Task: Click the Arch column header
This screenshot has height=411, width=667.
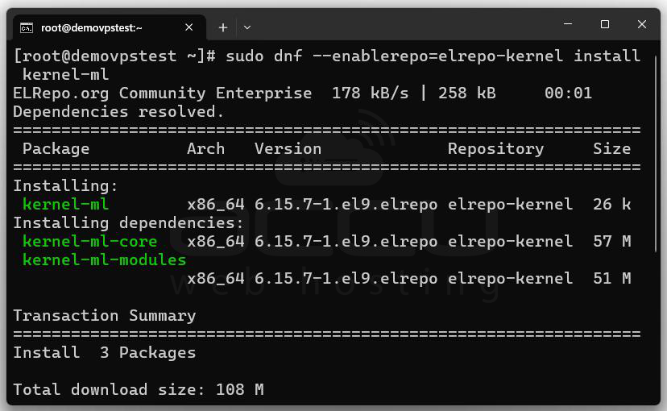Action: [x=205, y=149]
